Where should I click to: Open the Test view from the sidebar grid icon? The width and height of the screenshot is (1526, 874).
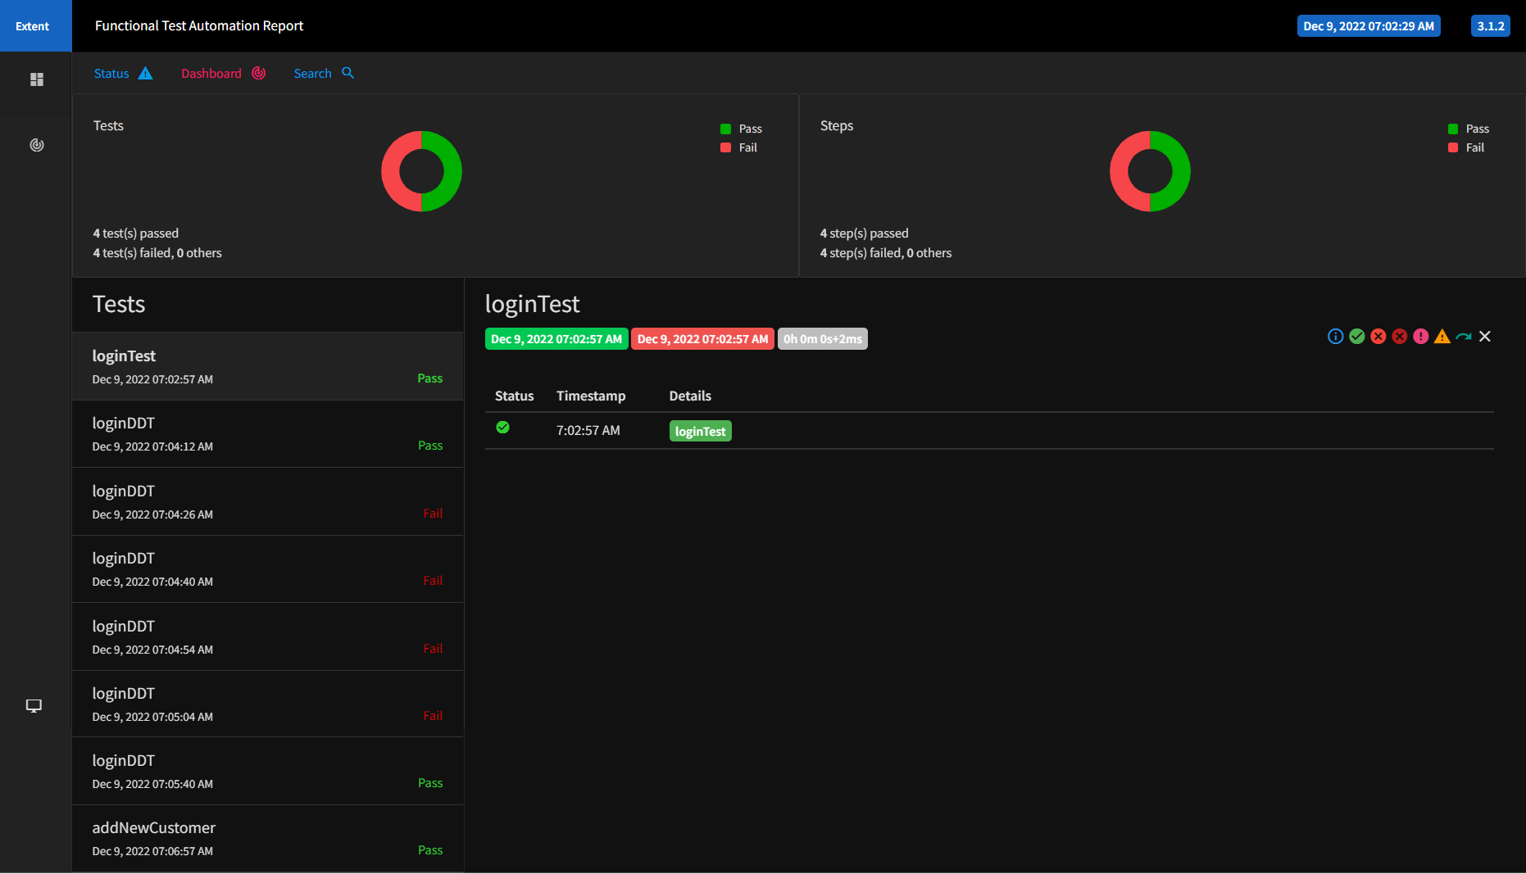click(36, 79)
